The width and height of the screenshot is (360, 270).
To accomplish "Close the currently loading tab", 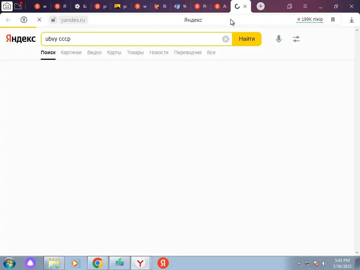I will [245, 6].
